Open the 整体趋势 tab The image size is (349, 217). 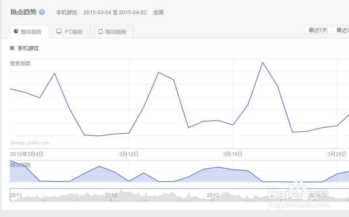(x=29, y=32)
